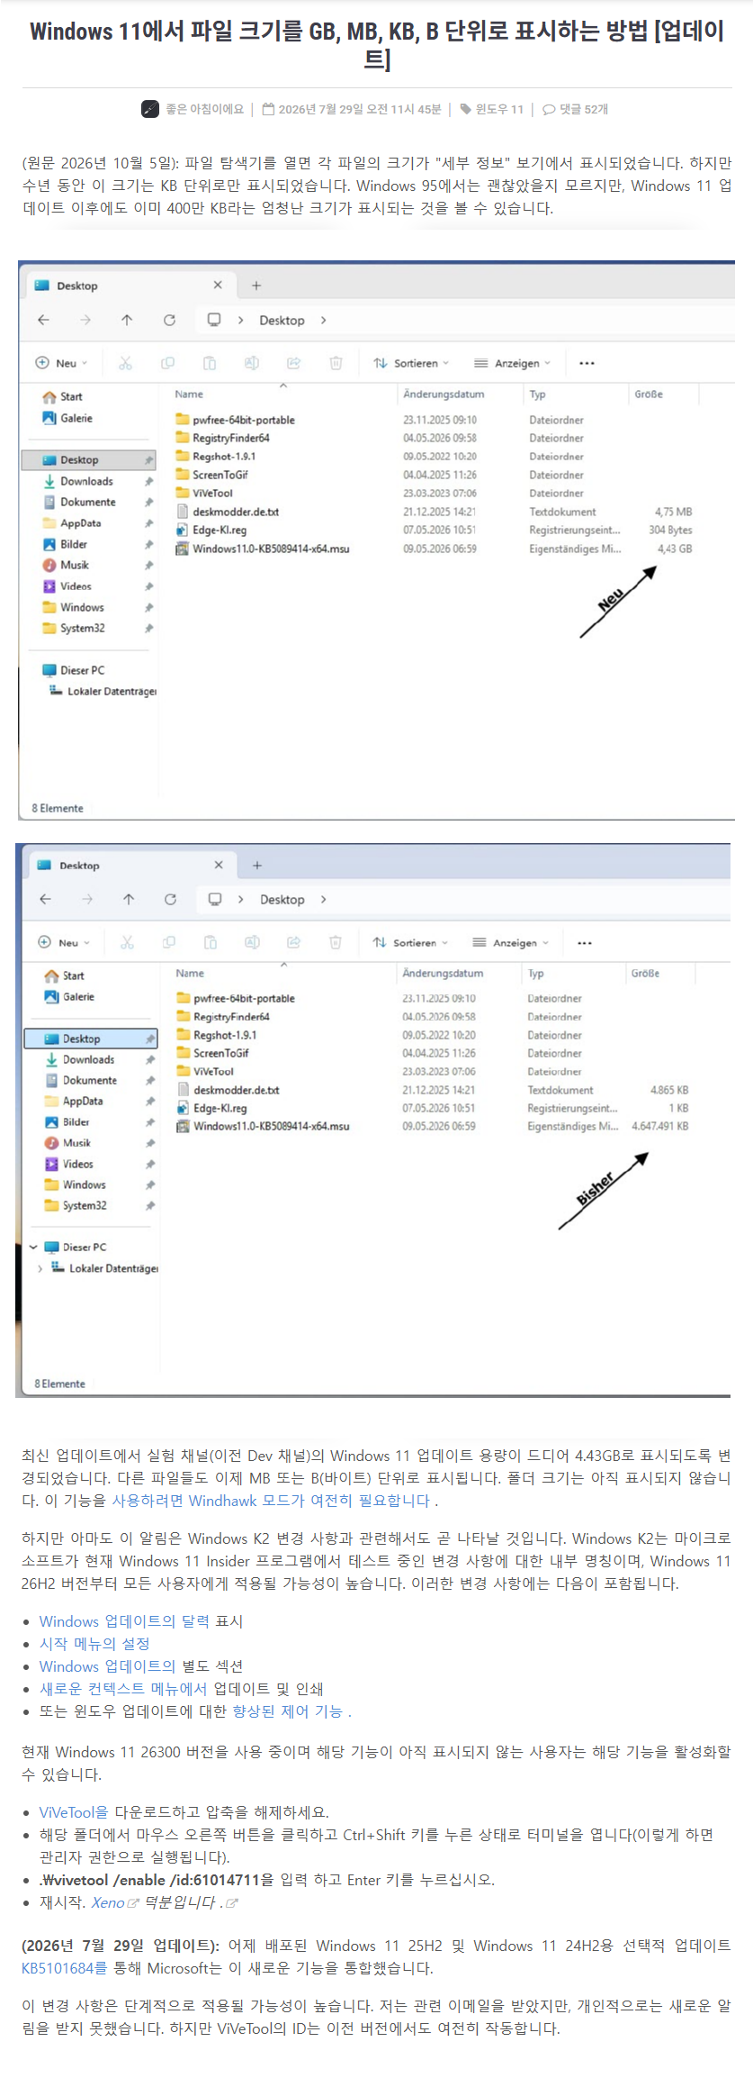Open the Xeno external link

[x=114, y=1902]
